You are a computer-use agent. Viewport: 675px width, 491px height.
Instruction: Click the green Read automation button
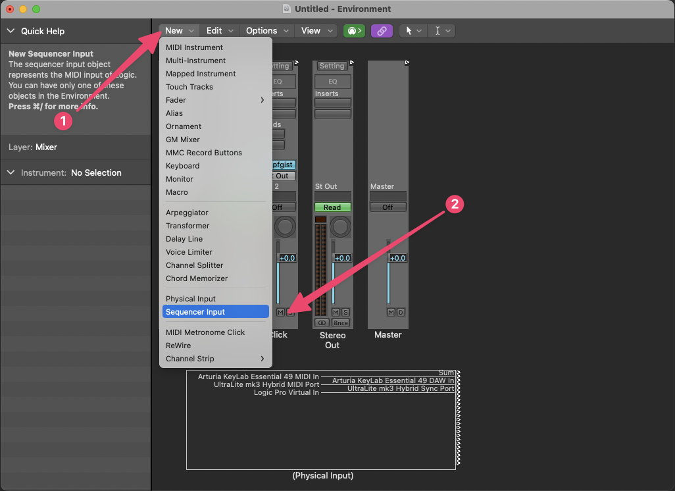(x=332, y=207)
